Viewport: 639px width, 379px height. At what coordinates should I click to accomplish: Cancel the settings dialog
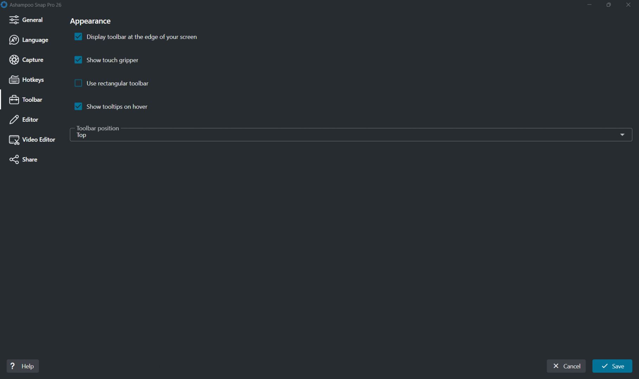click(566, 366)
